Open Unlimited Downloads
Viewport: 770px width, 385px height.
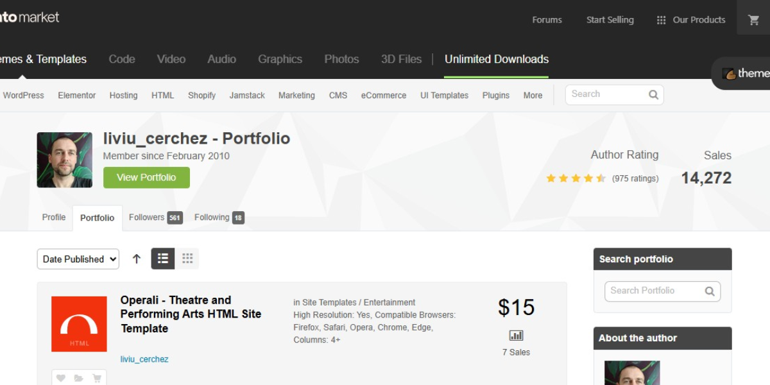pyautogui.click(x=497, y=59)
